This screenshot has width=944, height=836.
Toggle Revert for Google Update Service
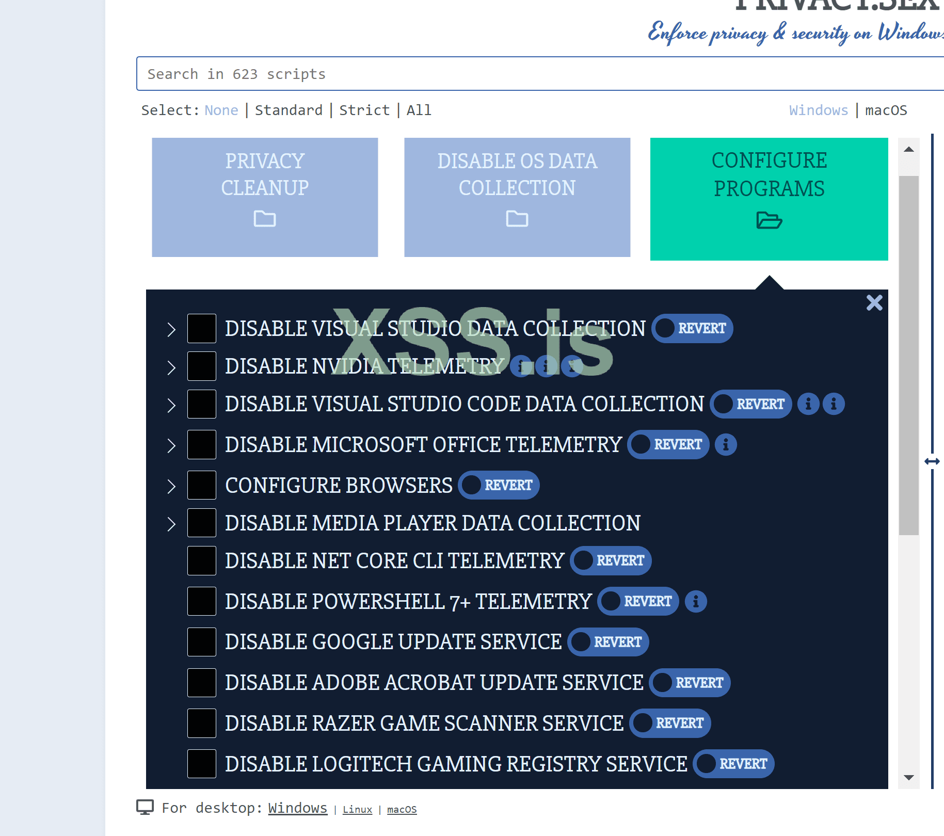608,642
